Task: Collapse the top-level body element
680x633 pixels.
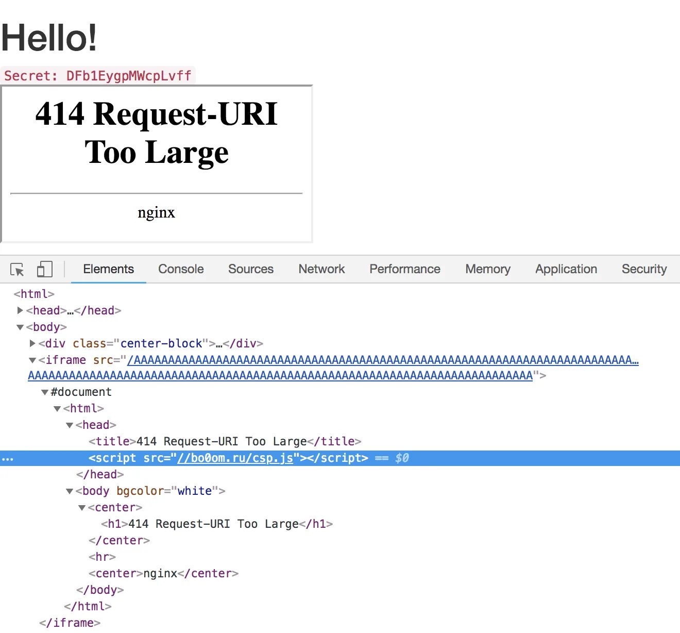Action: 20,327
